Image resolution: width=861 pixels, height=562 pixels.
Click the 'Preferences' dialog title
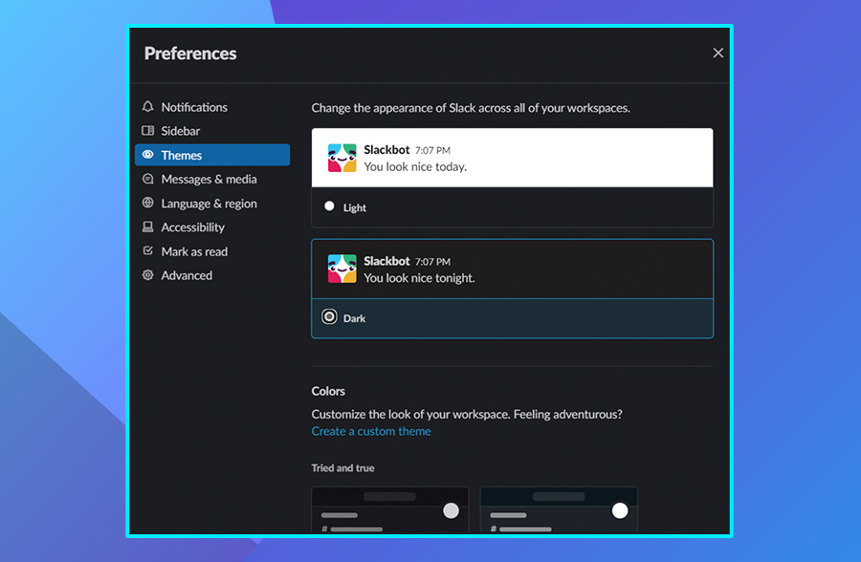(x=190, y=54)
